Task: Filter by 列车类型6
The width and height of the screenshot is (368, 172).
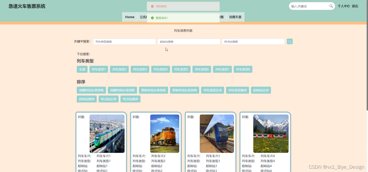Action: click(x=202, y=69)
